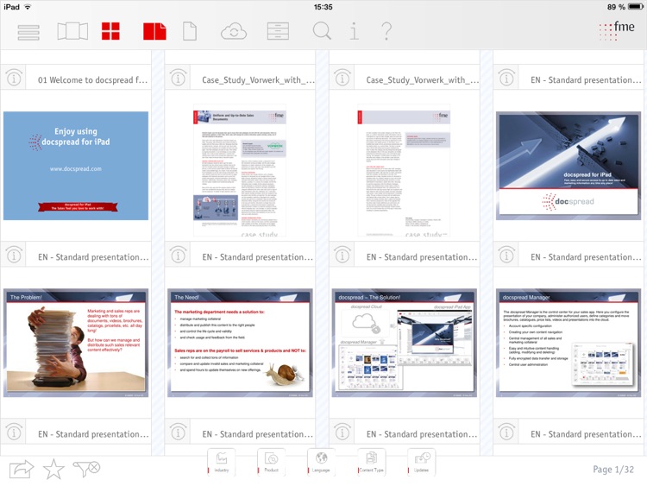Open the Updates filter
The width and height of the screenshot is (647, 486).
[421, 462]
